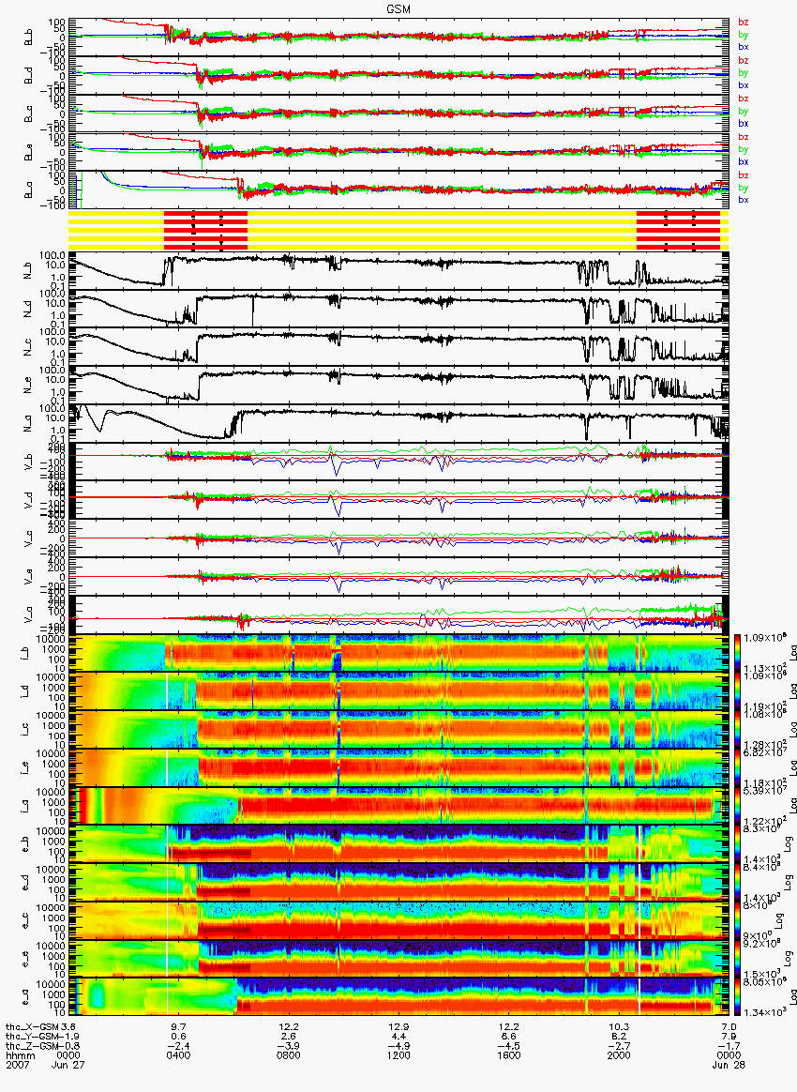Select the V_b velocity axis label
797x1092 pixels.
(28, 462)
